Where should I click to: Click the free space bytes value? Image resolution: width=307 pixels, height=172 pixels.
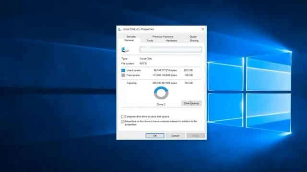click(x=165, y=75)
